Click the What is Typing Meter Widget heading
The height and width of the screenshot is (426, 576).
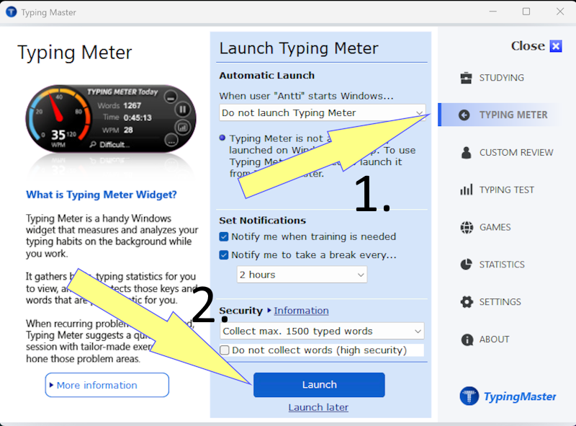click(x=102, y=195)
